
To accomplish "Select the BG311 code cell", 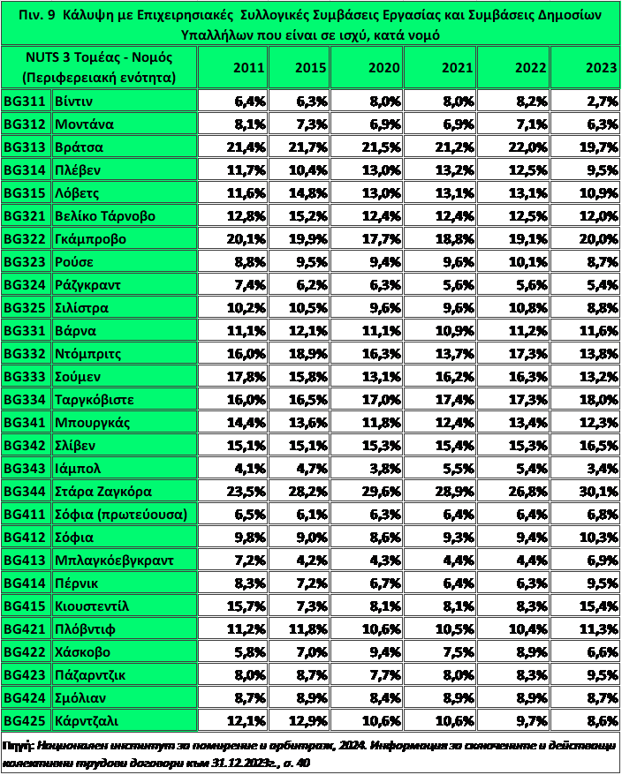I will pyautogui.click(x=27, y=101).
